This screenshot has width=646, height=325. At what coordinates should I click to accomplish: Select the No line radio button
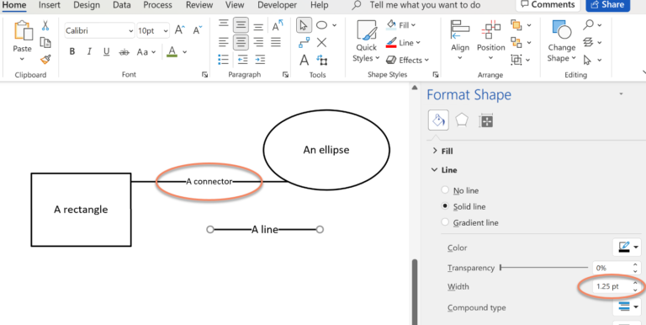[445, 190]
